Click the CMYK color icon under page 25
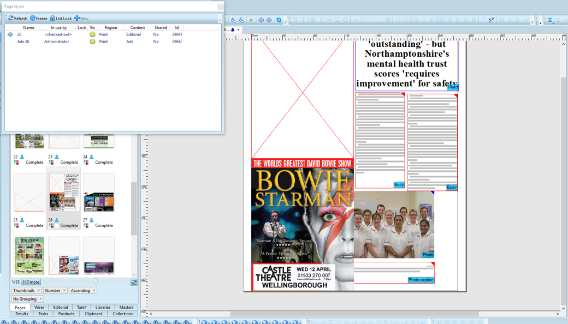The image size is (568, 324). [16, 226]
